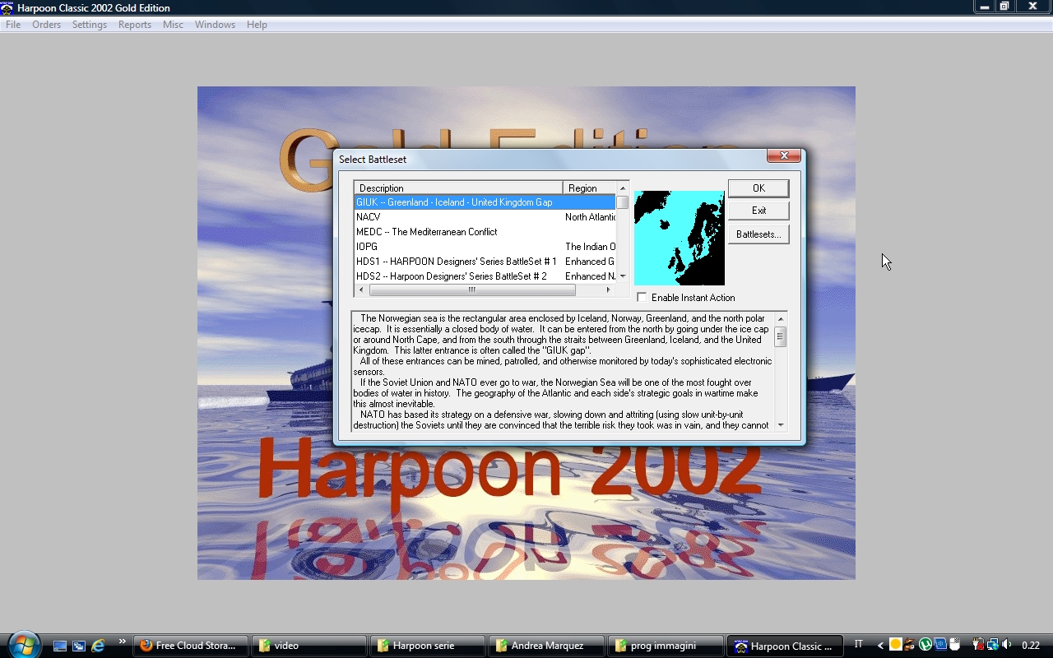This screenshot has width=1053, height=658.
Task: Click battleset list scroll down arrow
Action: [623, 276]
